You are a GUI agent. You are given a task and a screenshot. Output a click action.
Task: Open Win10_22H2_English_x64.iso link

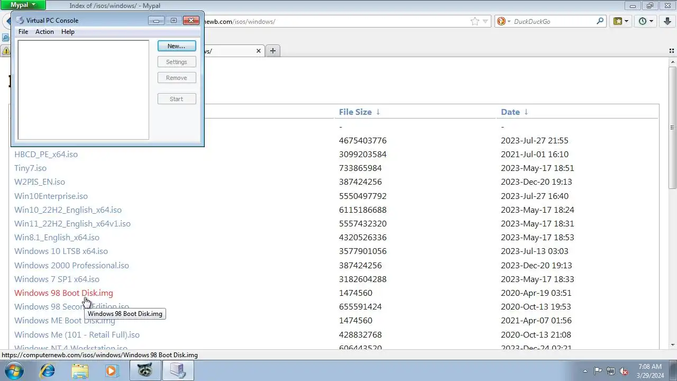pos(68,210)
